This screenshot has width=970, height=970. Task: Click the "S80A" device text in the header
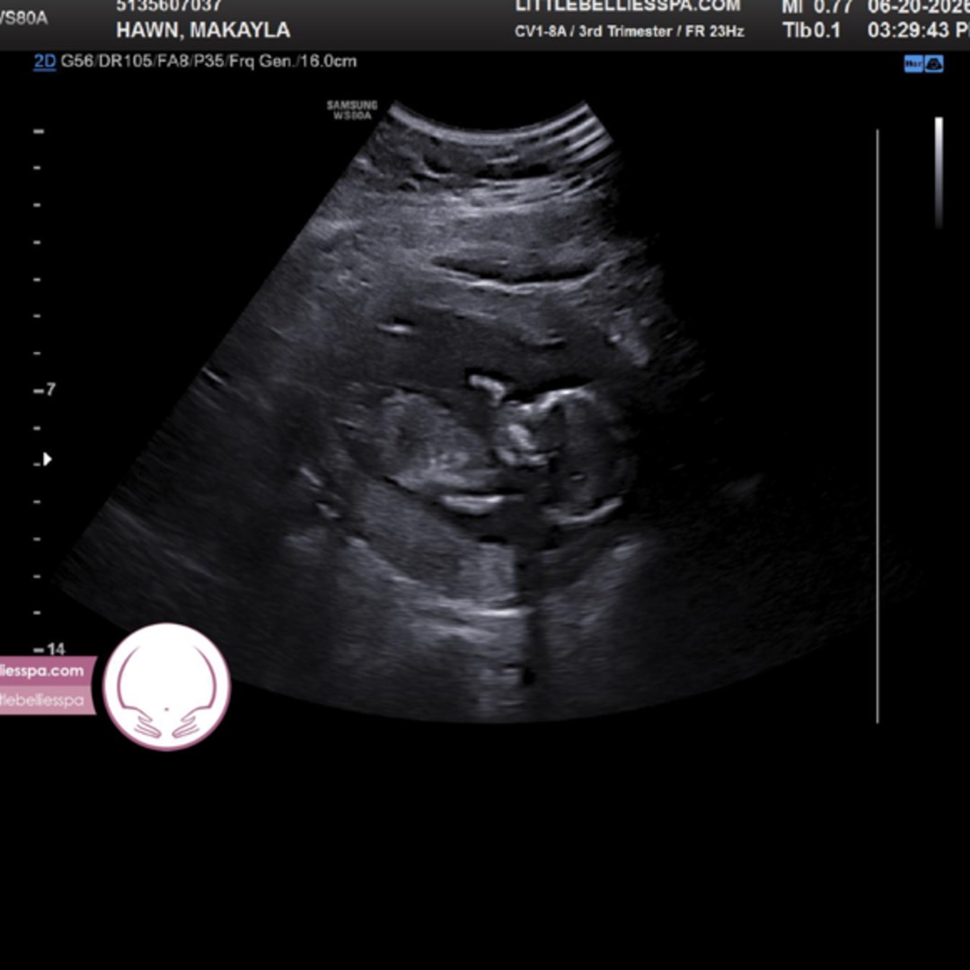coord(23,18)
